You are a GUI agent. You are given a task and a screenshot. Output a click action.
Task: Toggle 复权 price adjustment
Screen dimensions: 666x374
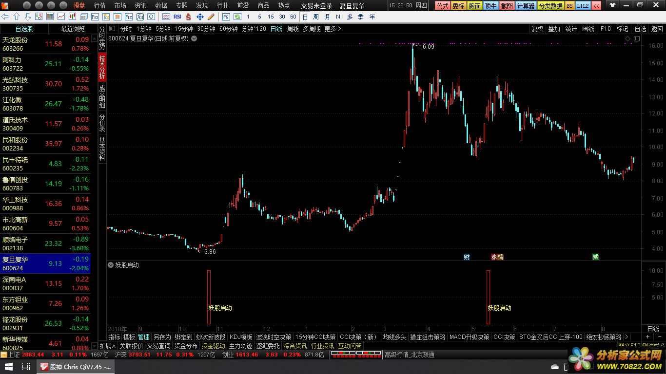pos(537,29)
